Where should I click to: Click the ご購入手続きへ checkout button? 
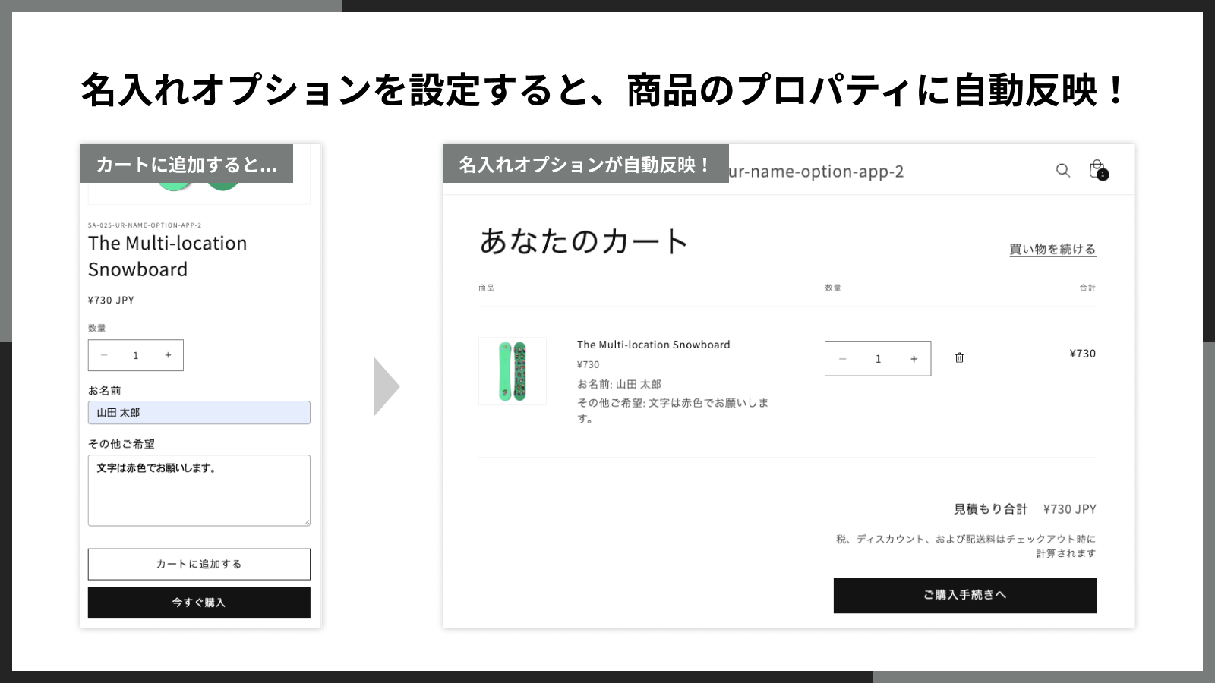[x=964, y=596]
